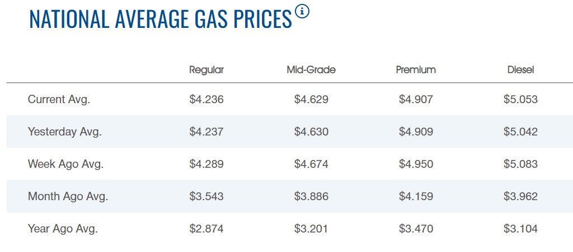573x252 pixels.
Task: Click the current Regular price $4.236
Action: [x=206, y=100]
